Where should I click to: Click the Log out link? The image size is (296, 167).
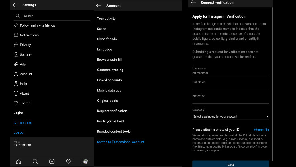coord(19,132)
